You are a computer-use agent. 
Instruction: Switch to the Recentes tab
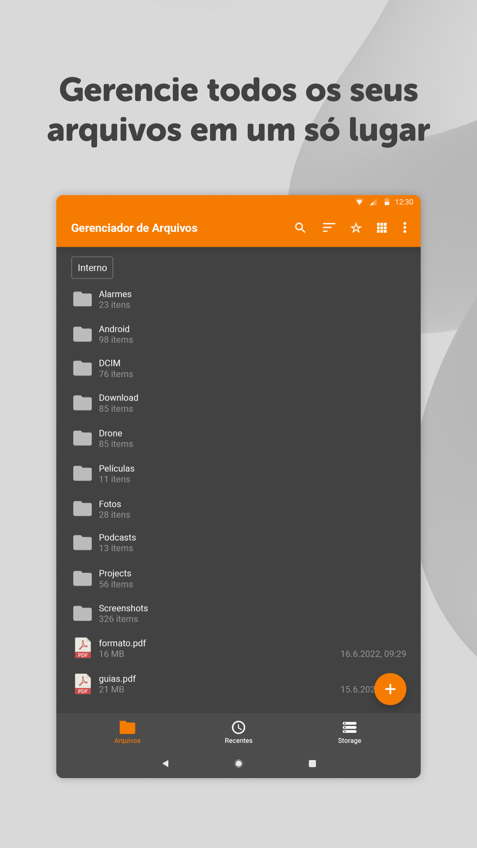click(238, 732)
